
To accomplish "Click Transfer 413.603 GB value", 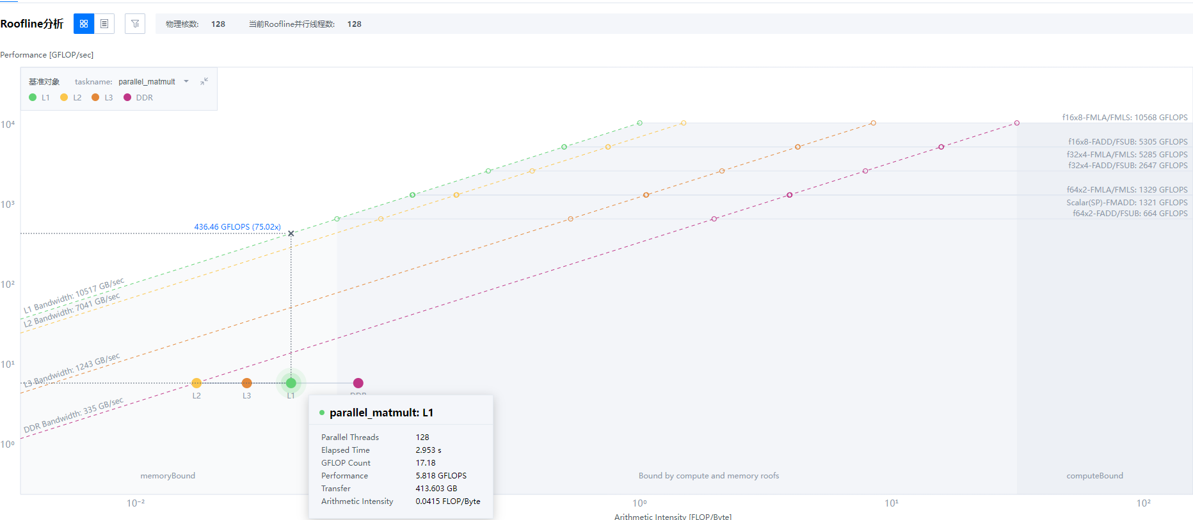I will [436, 489].
